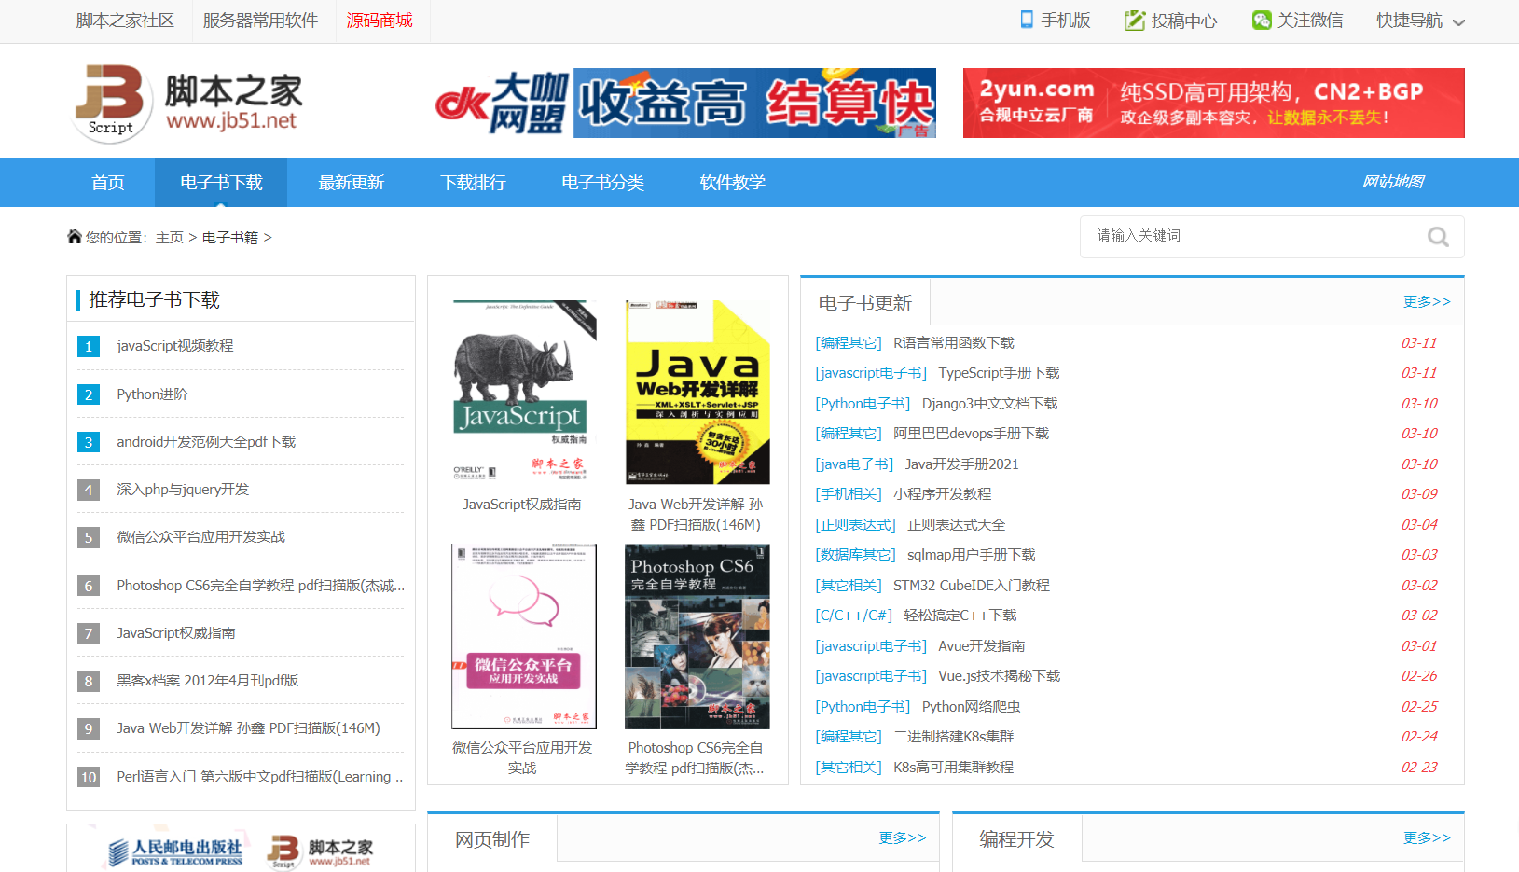
Task: Open the 手机版 phone icon
Action: click(x=1027, y=20)
